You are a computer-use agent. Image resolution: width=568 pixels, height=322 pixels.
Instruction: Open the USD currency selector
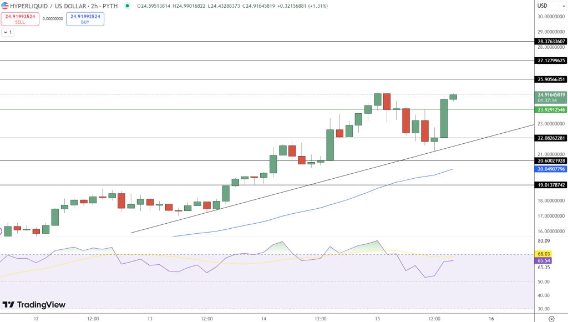(x=542, y=6)
